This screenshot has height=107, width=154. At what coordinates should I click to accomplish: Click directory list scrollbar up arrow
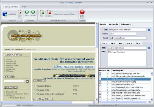pos(152,73)
